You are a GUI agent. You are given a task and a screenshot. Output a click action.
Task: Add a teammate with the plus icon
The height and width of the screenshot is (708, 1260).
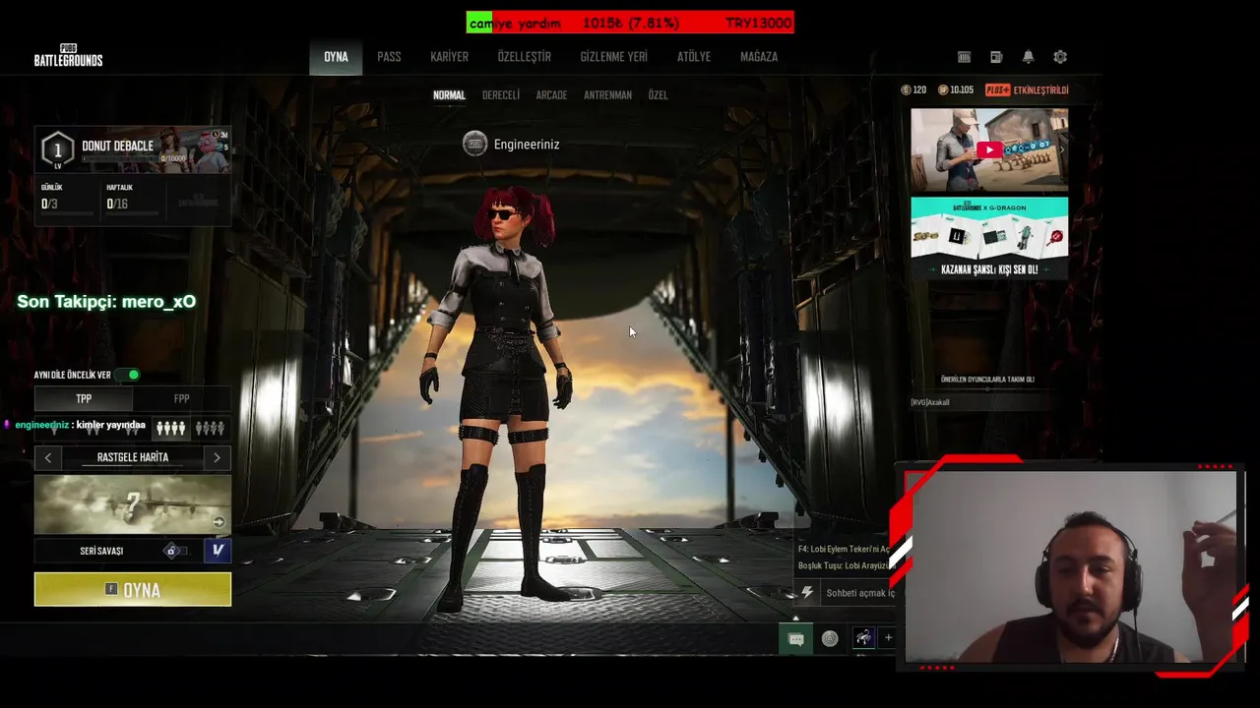(x=888, y=638)
